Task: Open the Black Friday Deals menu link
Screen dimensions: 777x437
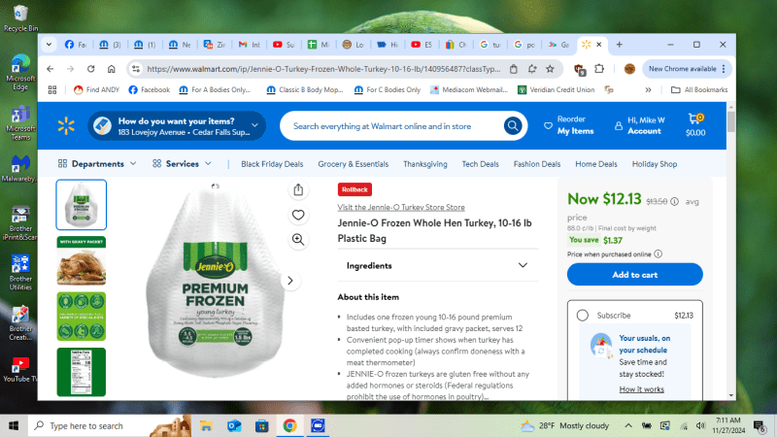Action: pos(272,164)
